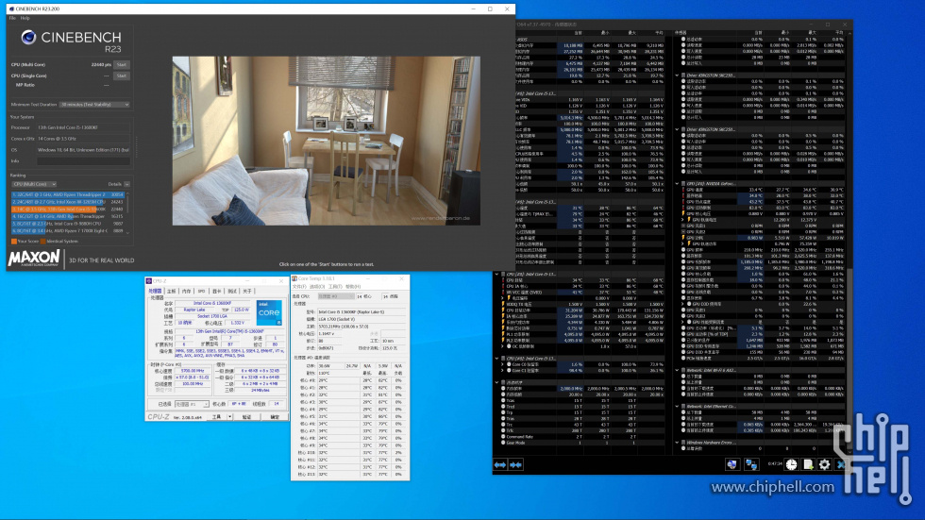Open CPU-Z 工具 dropdown arrow
Viewport: 925px width, 520px height.
coord(229,417)
